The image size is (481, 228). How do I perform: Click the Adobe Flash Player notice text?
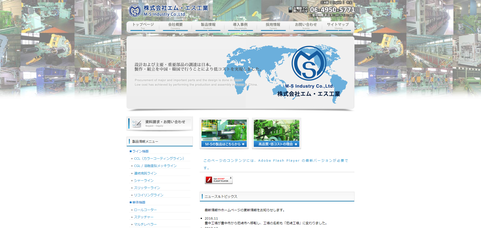pyautogui.click(x=276, y=164)
